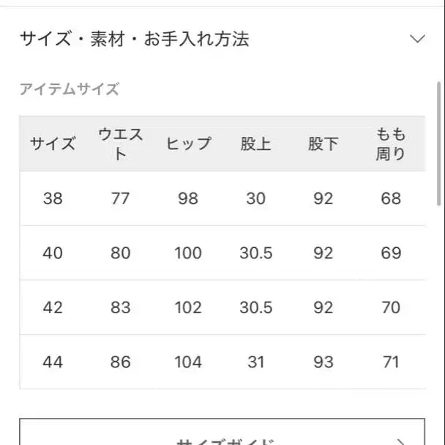Click inseam value 93 cell
The height and width of the screenshot is (445, 445).
point(323,362)
